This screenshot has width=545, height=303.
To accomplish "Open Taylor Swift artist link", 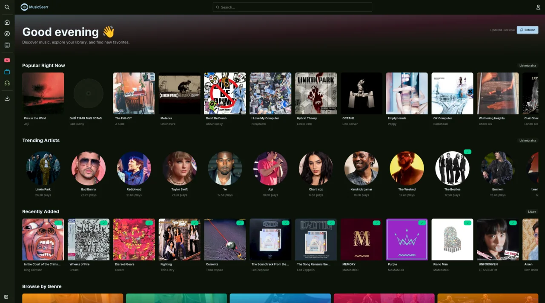I will click(x=179, y=189).
